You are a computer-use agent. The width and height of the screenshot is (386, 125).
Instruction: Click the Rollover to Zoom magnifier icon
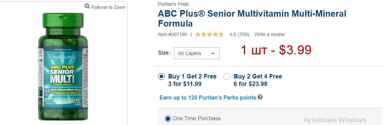87,6
